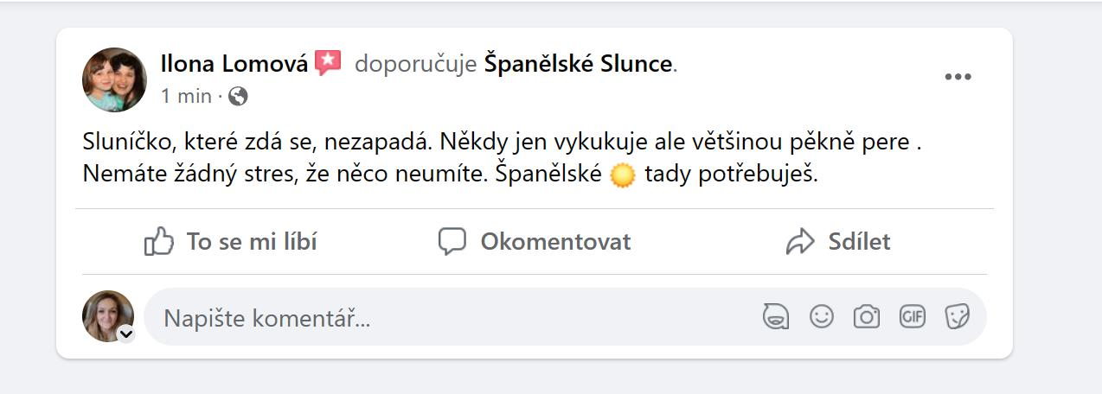Open Ilona Lomová's profile name link
The height and width of the screenshot is (394, 1102).
point(234,63)
